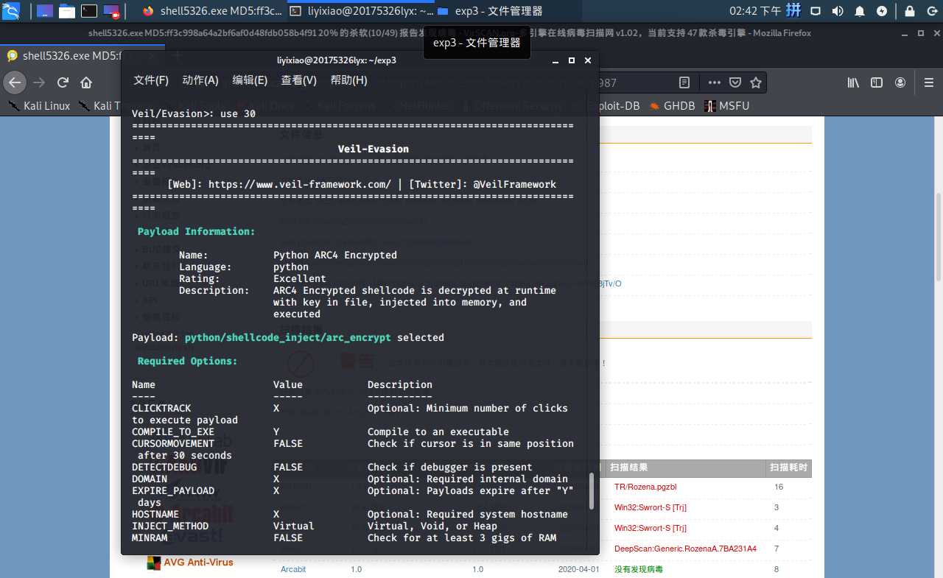This screenshot has height=578, width=943.
Task: Open MSFU bookmark
Action: tap(726, 106)
